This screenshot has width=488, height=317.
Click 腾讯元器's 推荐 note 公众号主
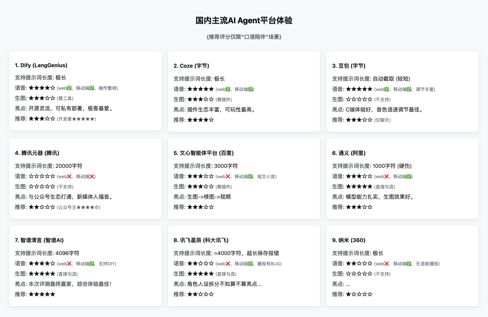pyautogui.click(x=79, y=208)
